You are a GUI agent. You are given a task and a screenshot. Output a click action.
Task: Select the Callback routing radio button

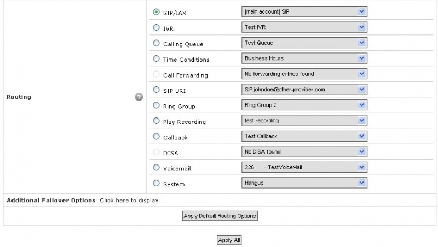pyautogui.click(x=156, y=137)
